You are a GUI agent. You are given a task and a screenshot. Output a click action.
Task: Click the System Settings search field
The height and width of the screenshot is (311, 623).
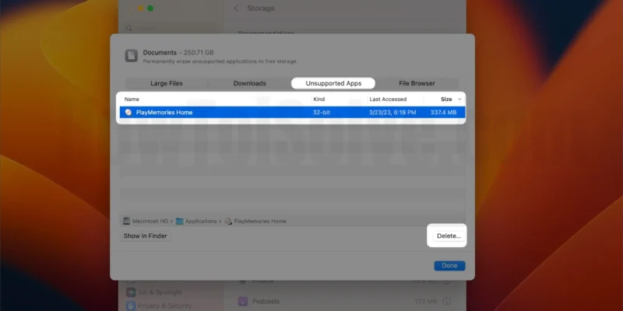pyautogui.click(x=171, y=28)
